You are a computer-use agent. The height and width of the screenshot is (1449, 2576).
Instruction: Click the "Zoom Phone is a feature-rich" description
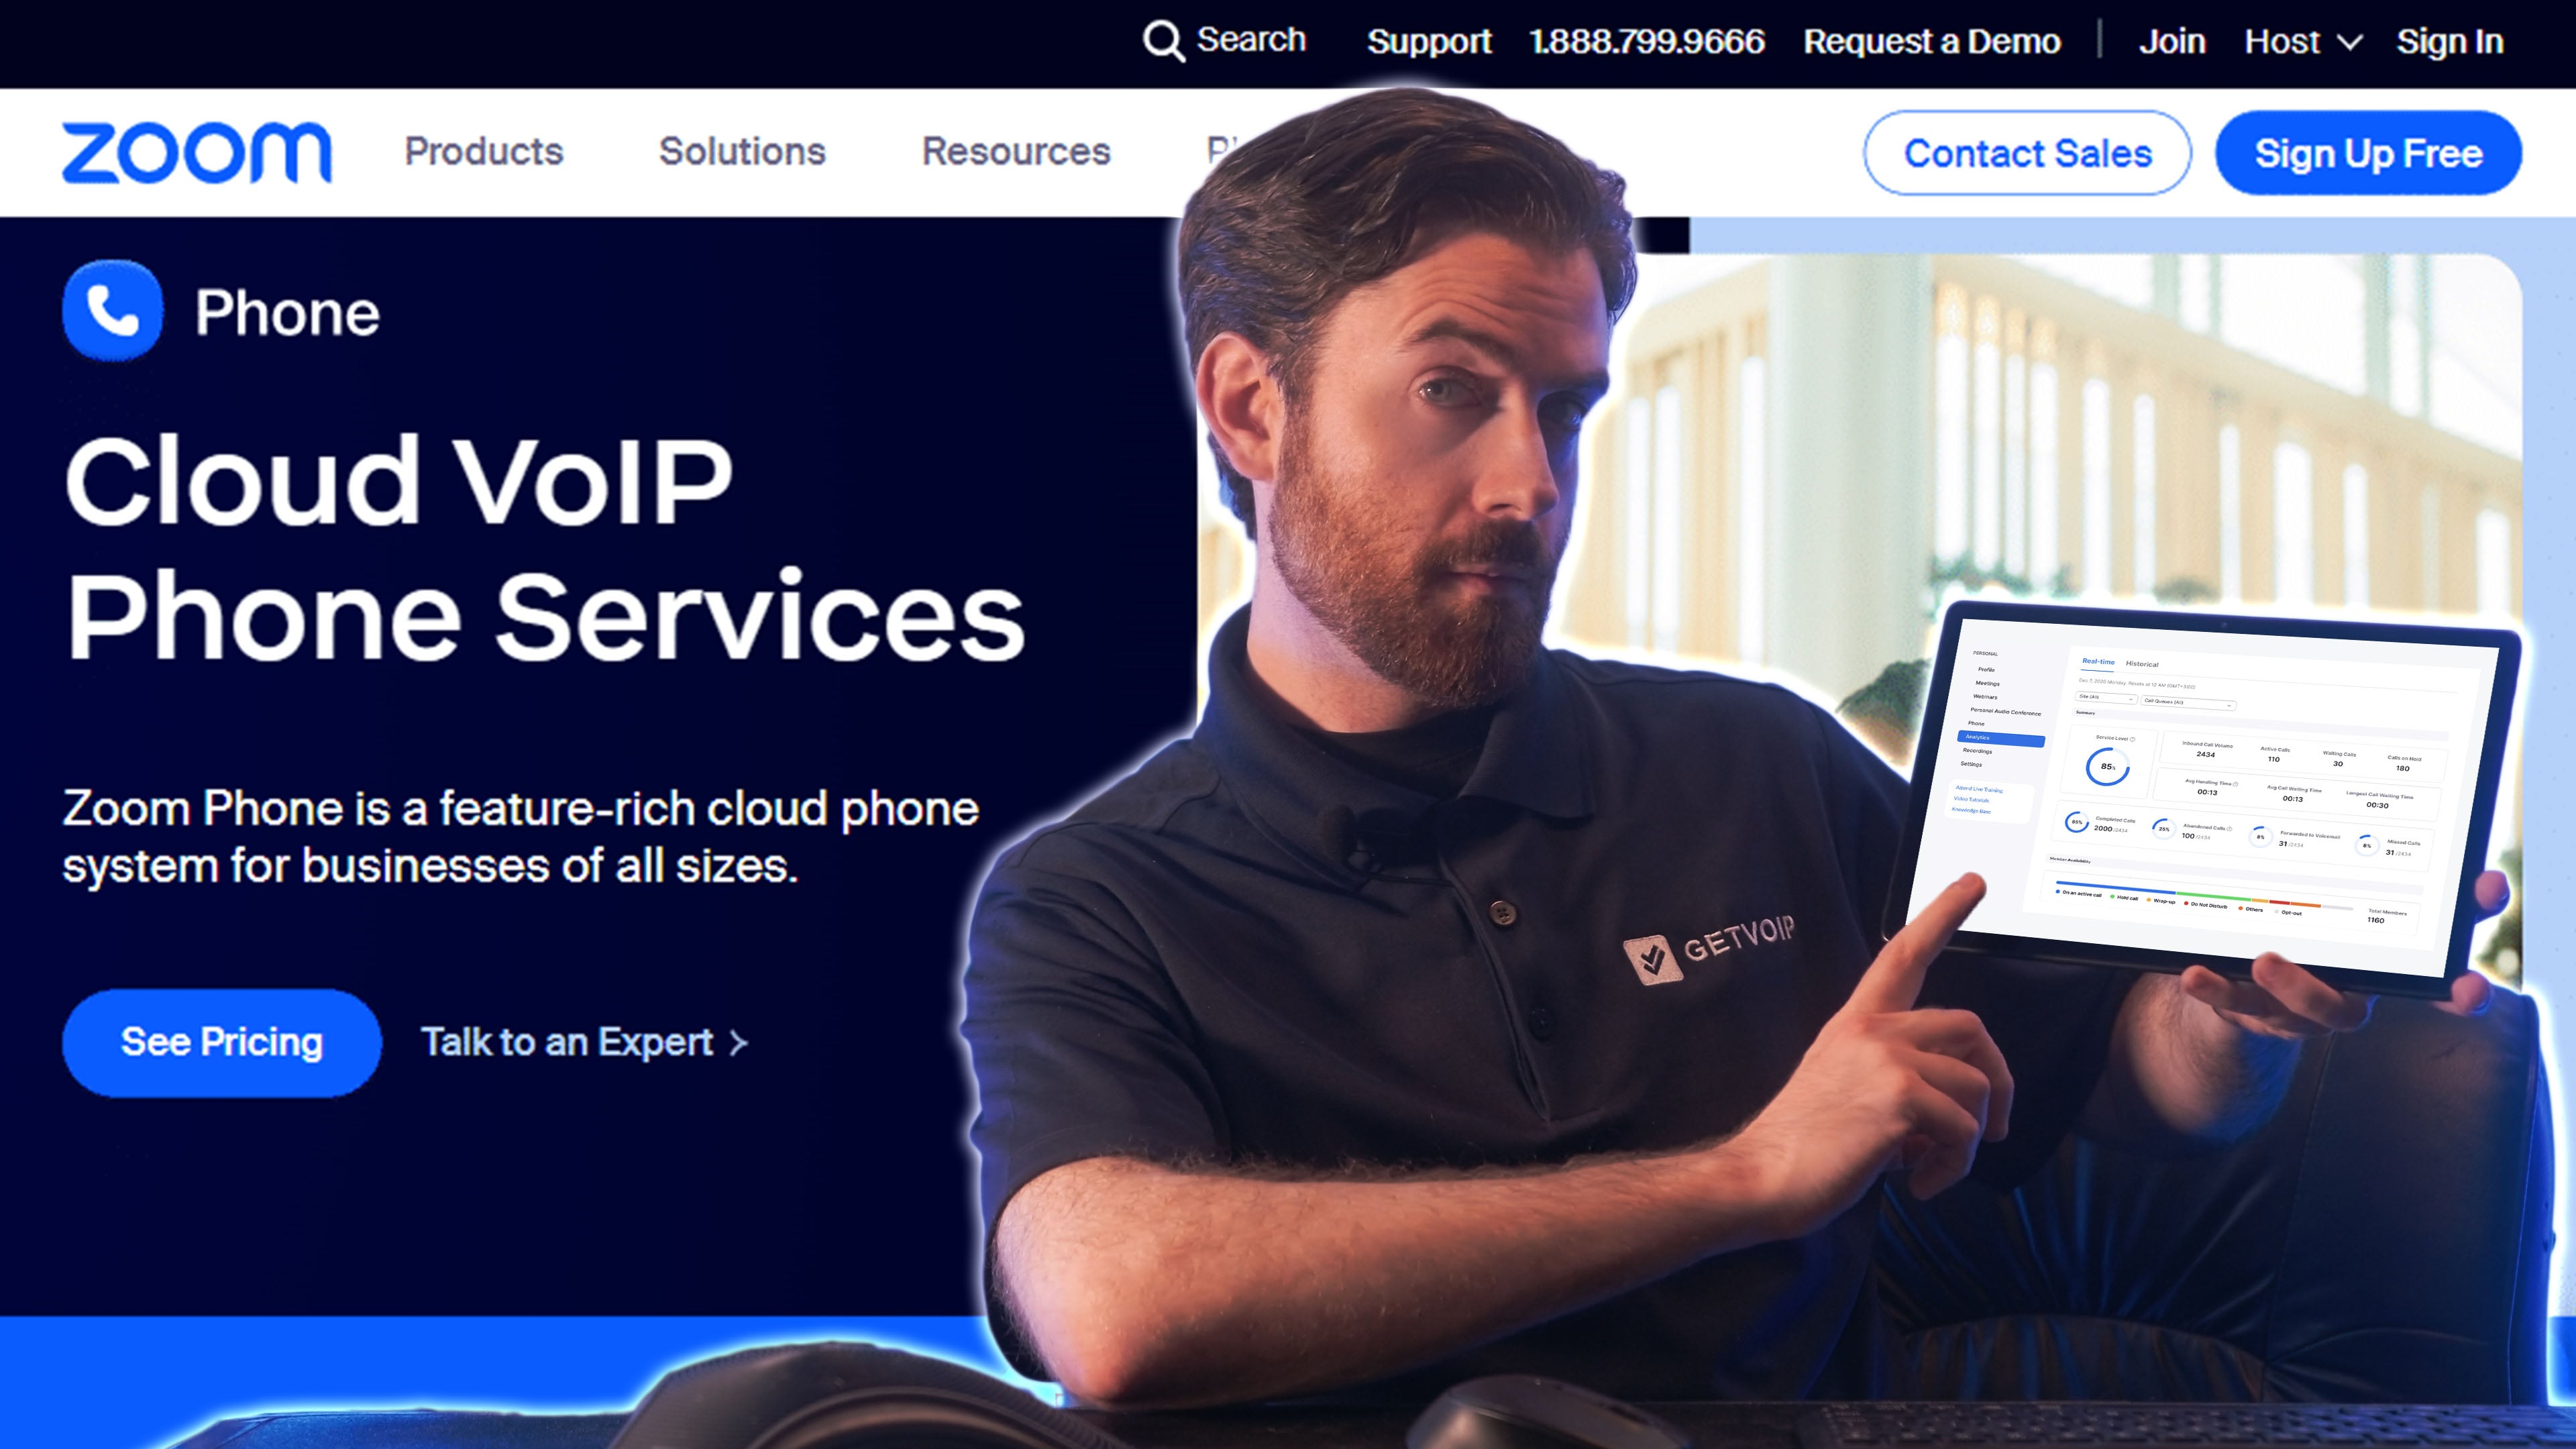[521, 837]
